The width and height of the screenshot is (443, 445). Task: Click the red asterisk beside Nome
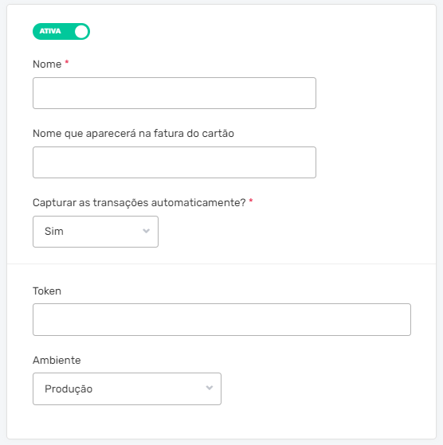[67, 61]
